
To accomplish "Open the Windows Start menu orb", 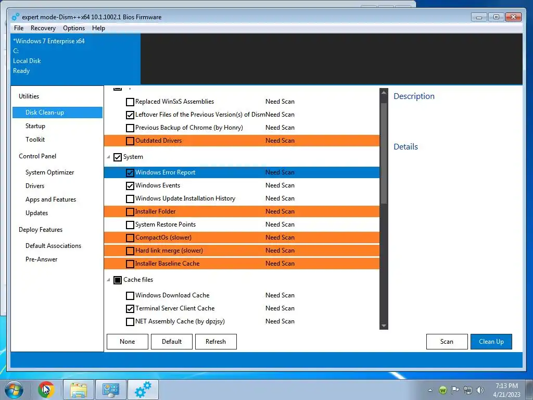I will [14, 390].
